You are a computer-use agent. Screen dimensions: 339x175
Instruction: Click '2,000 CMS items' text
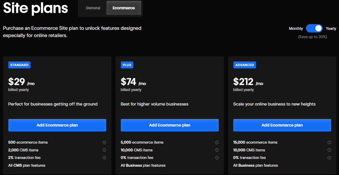pyautogui.click(x=23, y=150)
